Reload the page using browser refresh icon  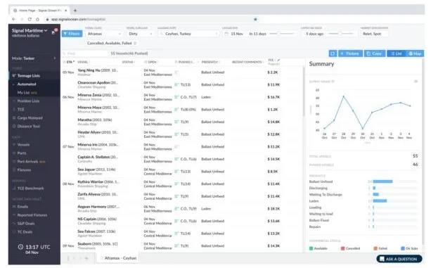click(30, 19)
